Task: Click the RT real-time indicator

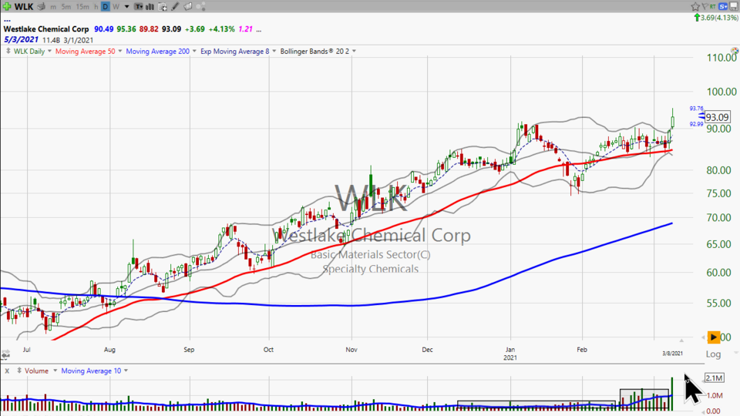Action: pos(712,6)
